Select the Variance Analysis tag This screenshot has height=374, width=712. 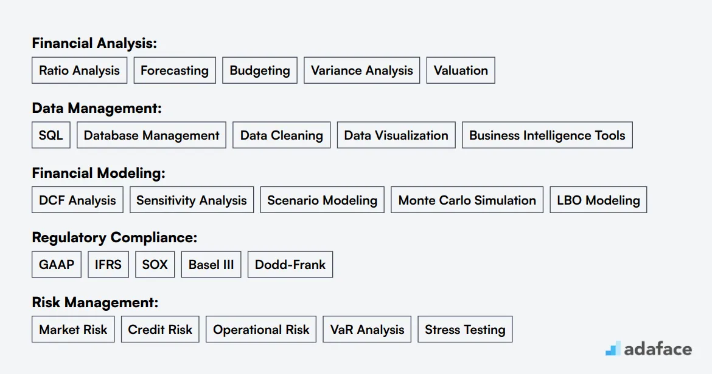click(x=362, y=70)
